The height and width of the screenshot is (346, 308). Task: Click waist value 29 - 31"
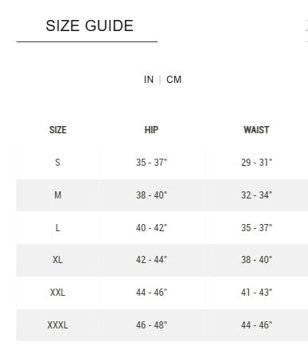(256, 163)
